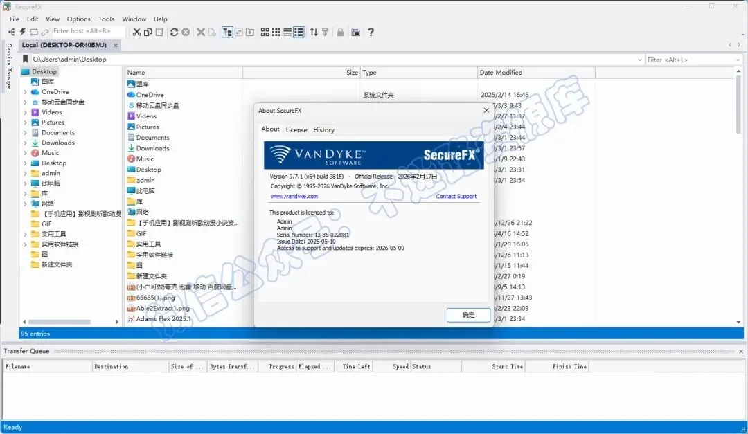Click the file properties icon beside Delete
This screenshot has height=434, width=748.
click(x=213, y=32)
